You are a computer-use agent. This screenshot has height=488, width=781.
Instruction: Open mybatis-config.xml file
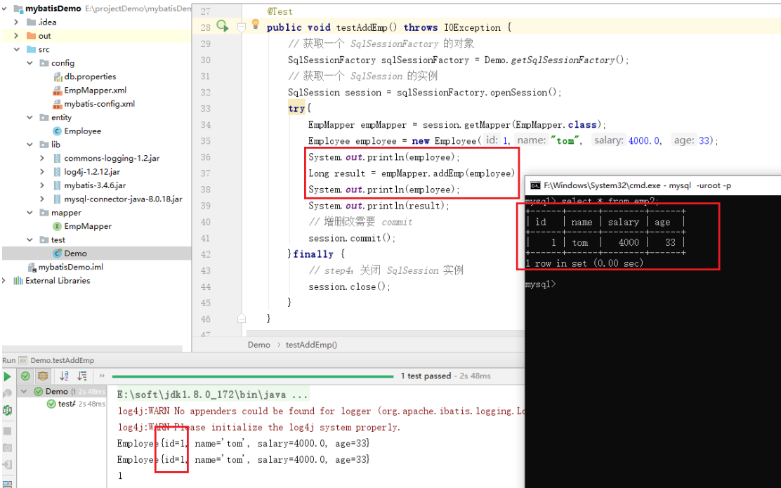coord(93,104)
